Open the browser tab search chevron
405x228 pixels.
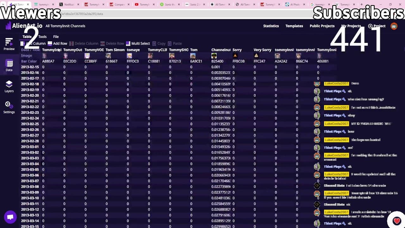[x=3, y=4]
